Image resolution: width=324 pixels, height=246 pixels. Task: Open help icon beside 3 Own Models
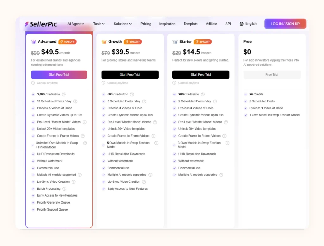pyautogui.click(x=227, y=143)
